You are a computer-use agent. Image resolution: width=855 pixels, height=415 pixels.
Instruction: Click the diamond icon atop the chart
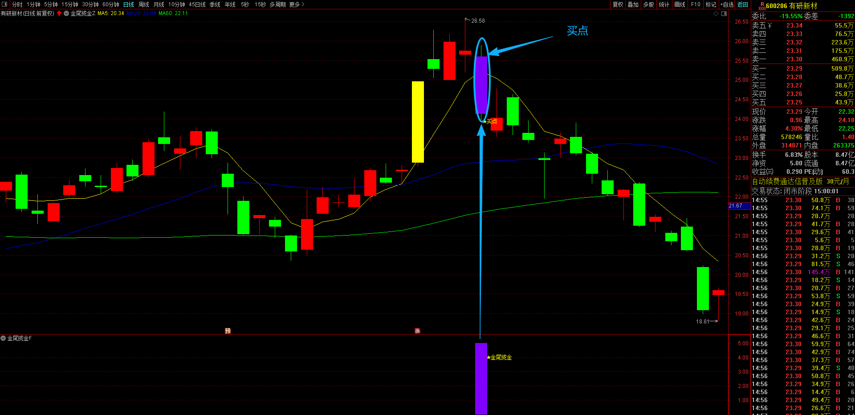(716, 13)
